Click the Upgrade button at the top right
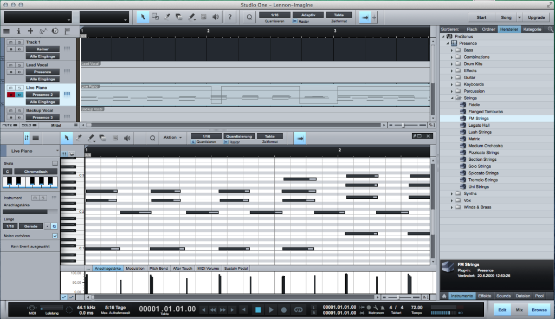555x319 pixels. [x=535, y=17]
